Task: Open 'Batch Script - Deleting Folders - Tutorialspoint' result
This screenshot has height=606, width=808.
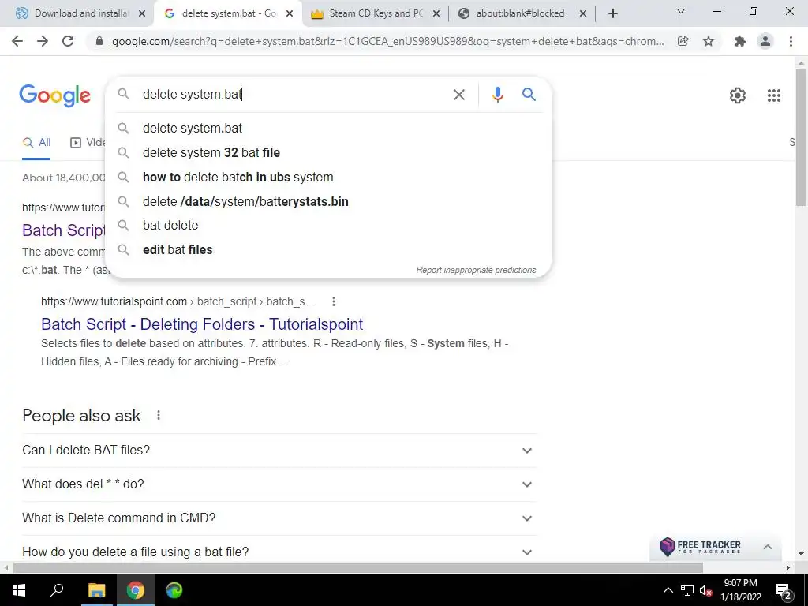Action: tap(202, 324)
